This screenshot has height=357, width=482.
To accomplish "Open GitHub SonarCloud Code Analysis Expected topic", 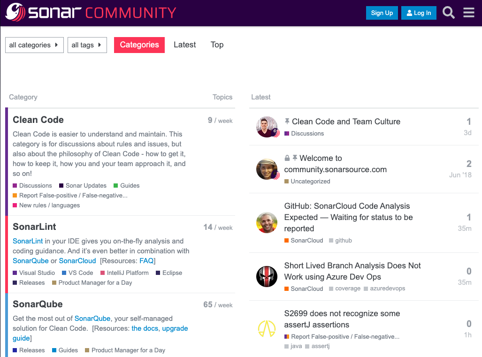I will 348,217.
